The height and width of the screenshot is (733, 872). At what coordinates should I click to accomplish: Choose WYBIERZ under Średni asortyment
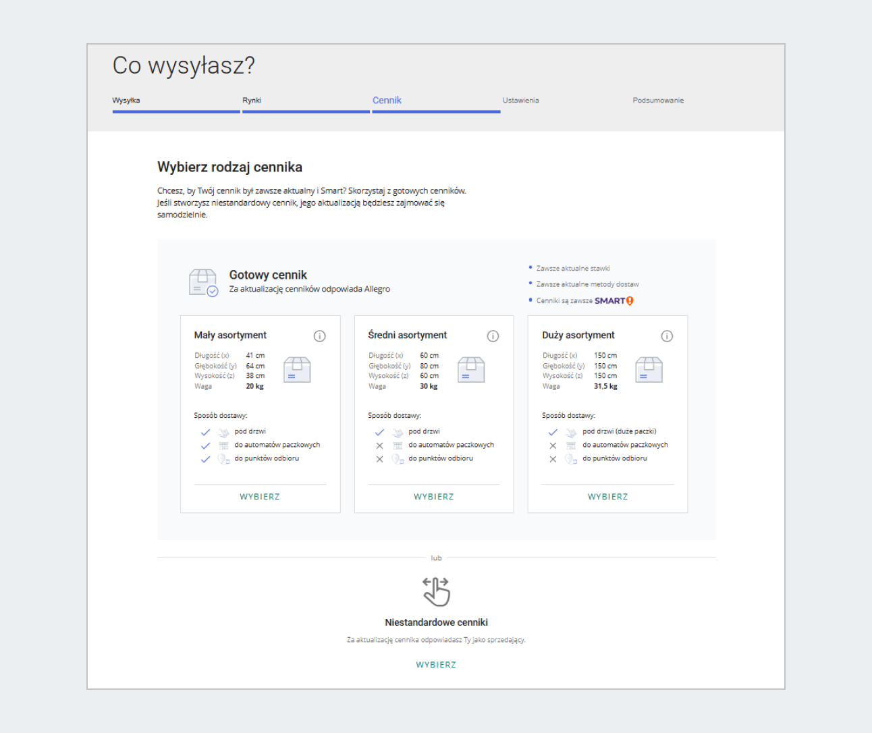434,497
